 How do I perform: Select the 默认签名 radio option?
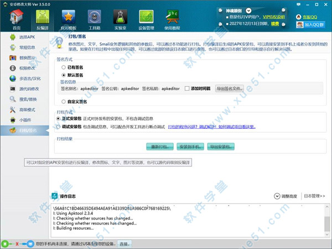64,75
